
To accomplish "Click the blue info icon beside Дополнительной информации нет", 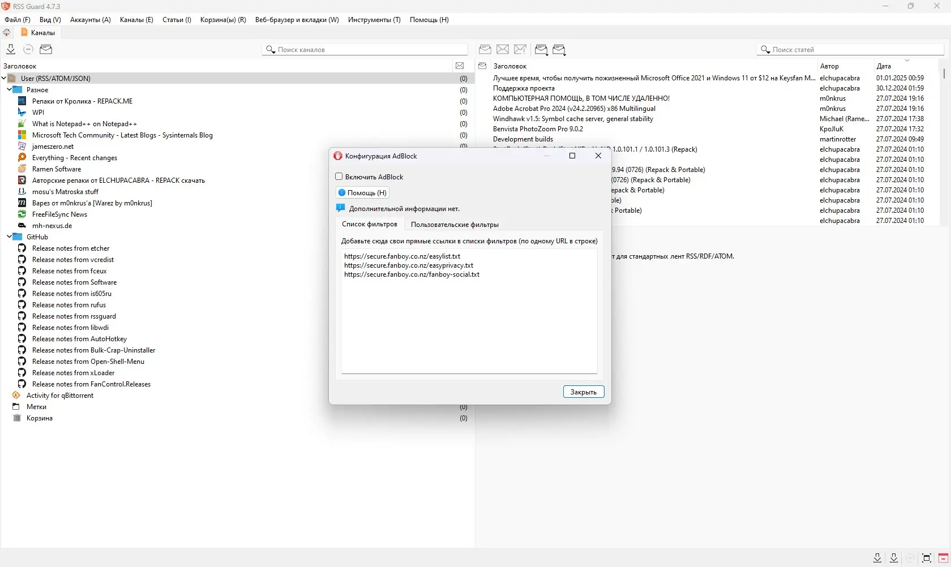I will pos(340,208).
